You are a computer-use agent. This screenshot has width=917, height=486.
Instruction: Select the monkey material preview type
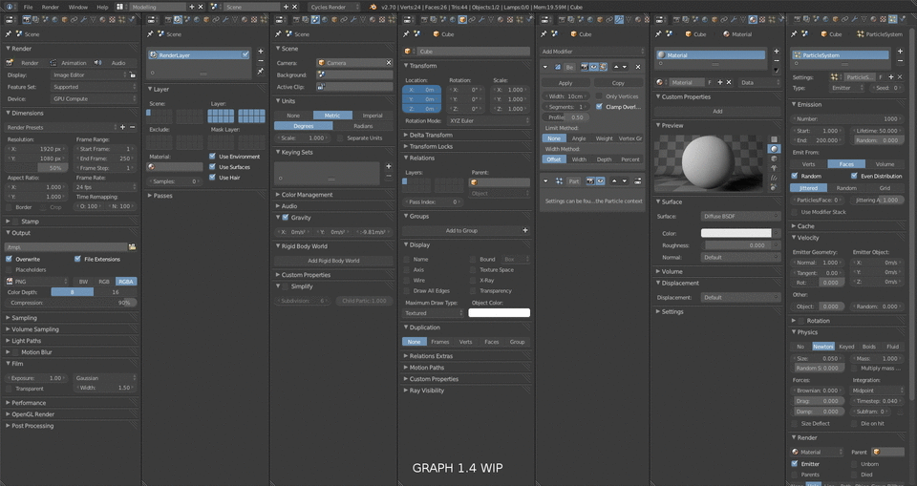pyautogui.click(x=775, y=168)
